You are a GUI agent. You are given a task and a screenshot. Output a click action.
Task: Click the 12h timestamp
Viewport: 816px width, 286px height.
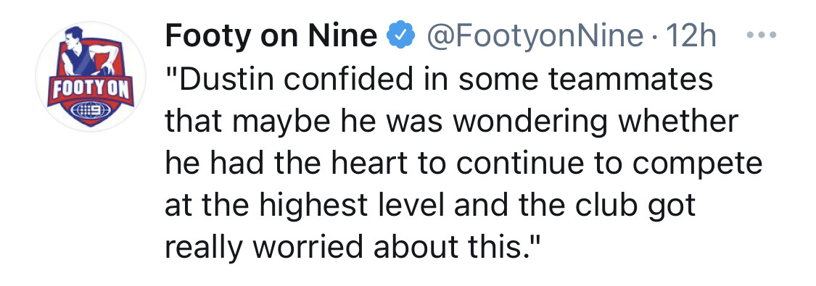684,36
